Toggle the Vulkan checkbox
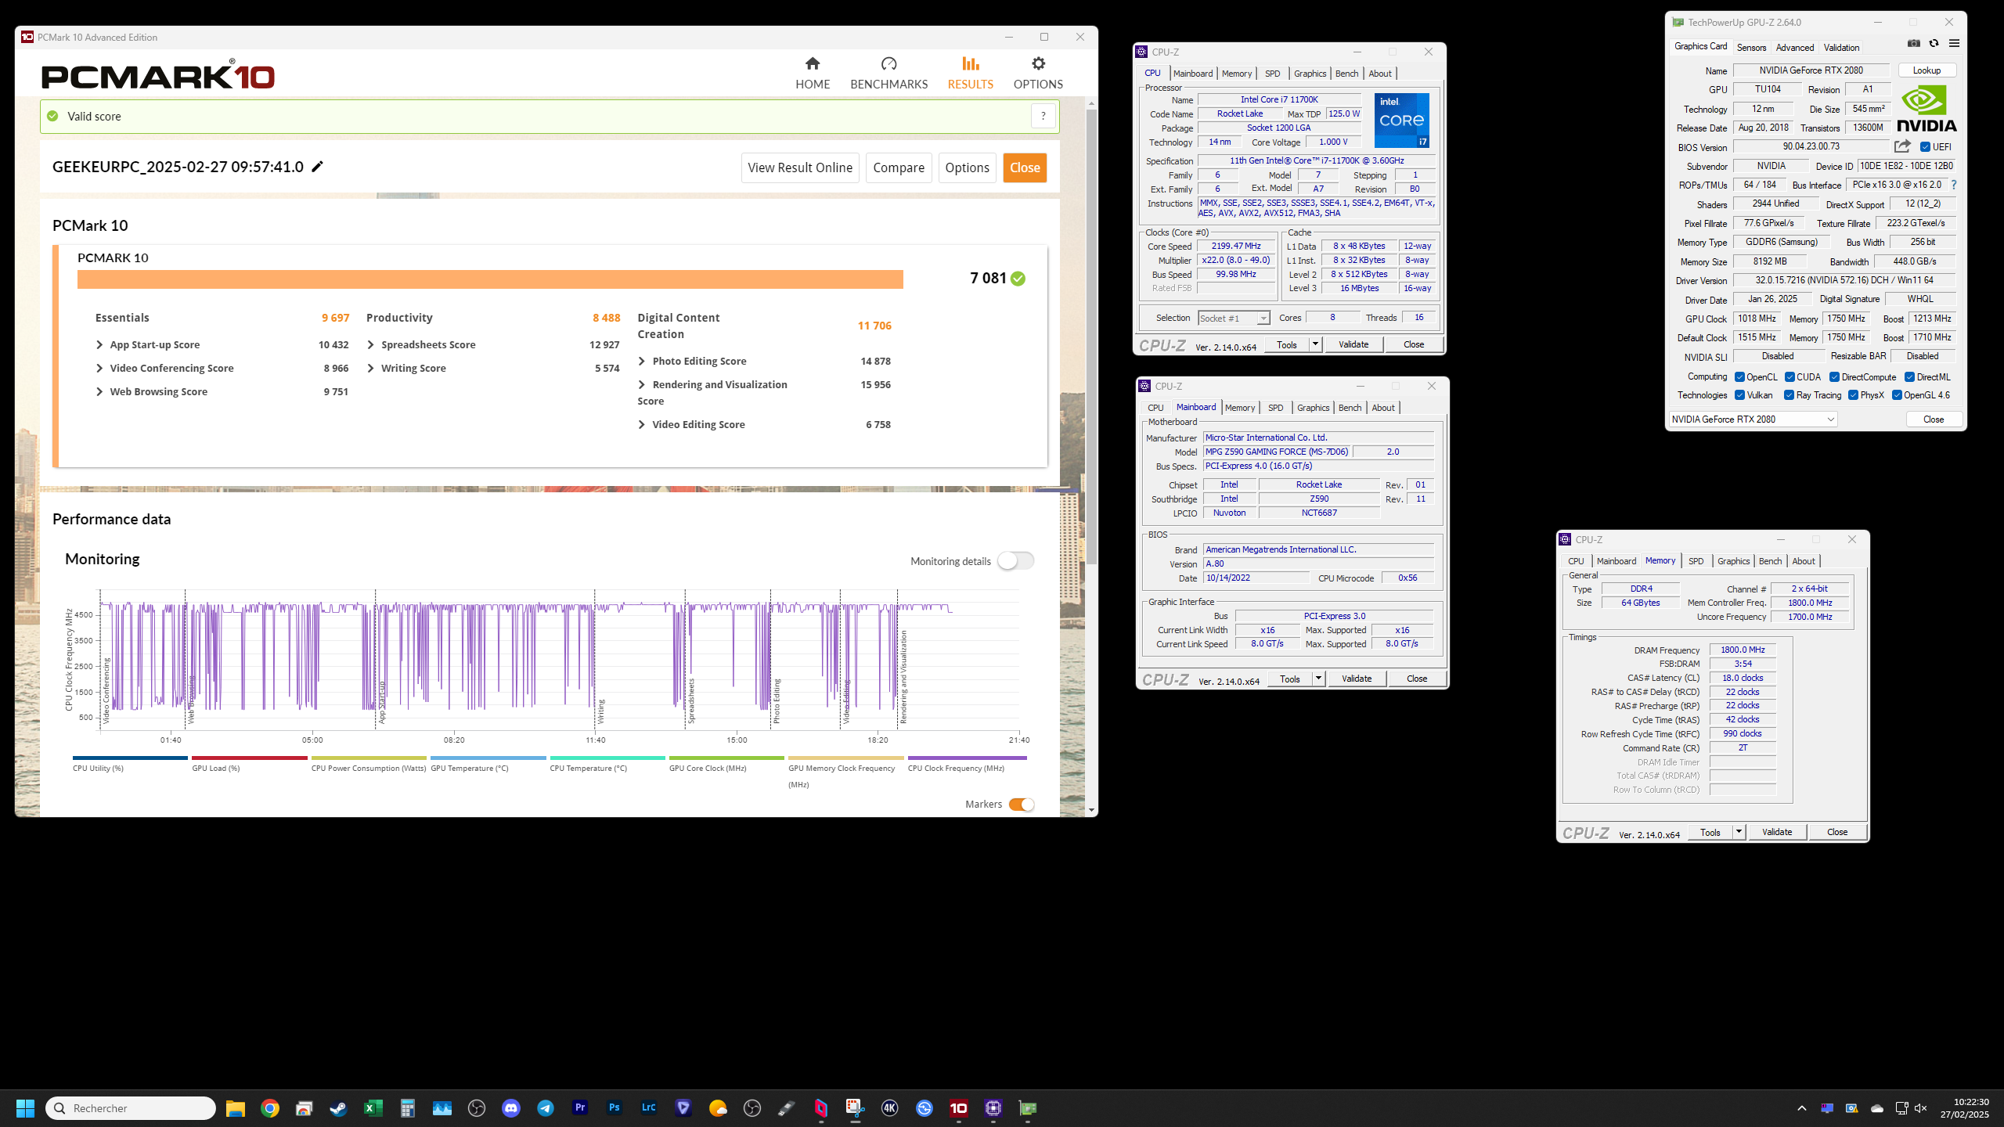 pos(1739,395)
